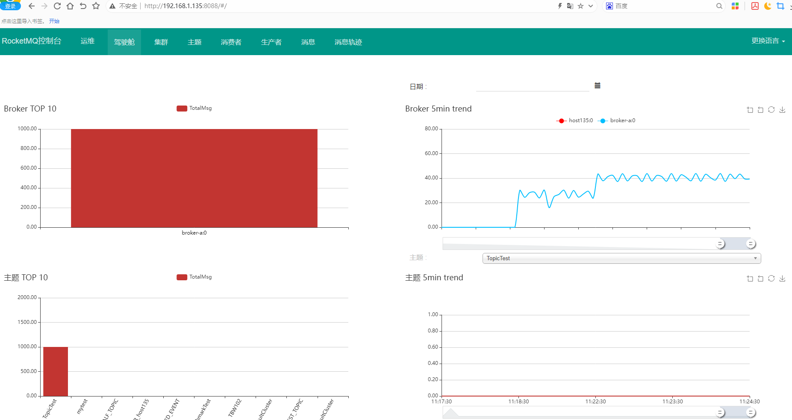
Task: Click download icon for Broker 5min trend
Action: pyautogui.click(x=782, y=110)
